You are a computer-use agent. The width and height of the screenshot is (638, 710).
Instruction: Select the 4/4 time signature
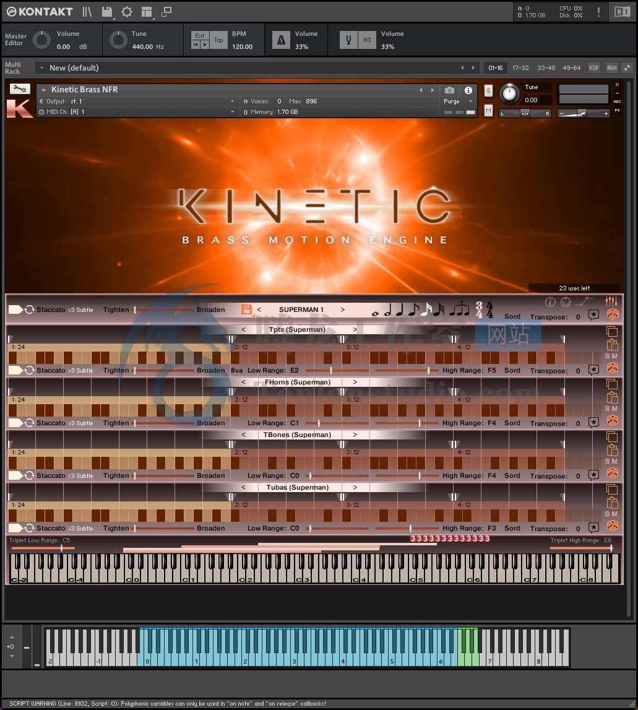pyautogui.click(x=489, y=310)
